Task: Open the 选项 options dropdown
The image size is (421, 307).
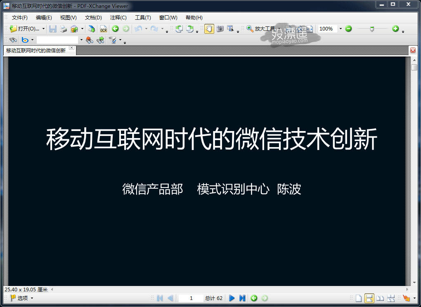Action: [32, 298]
